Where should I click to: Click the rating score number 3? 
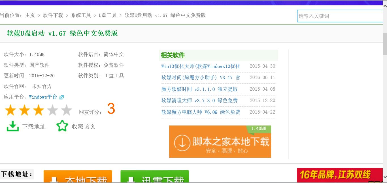(x=111, y=109)
